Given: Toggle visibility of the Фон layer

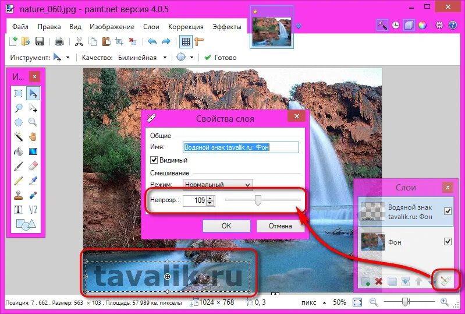Looking at the screenshot, I should 448,242.
